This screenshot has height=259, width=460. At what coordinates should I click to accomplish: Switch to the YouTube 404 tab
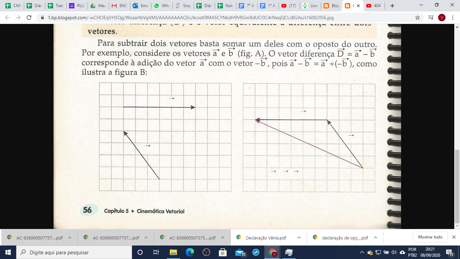[x=374, y=6]
